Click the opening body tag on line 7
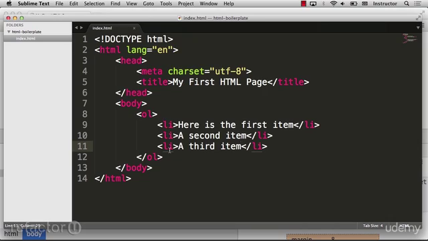The height and width of the screenshot is (241, 428). 131,103
